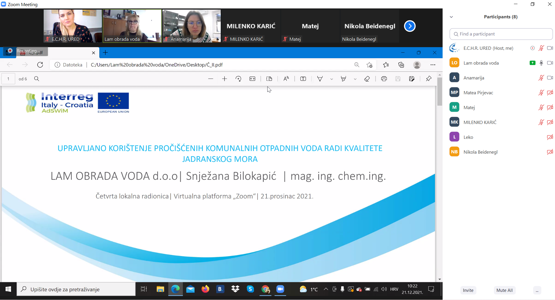The width and height of the screenshot is (555, 300).
Task: Select the Erase tool in PDF toolbar
Action: point(367,79)
